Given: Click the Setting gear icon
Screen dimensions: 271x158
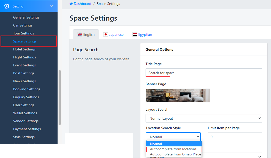Looking at the screenshot, I should click(x=7, y=6).
